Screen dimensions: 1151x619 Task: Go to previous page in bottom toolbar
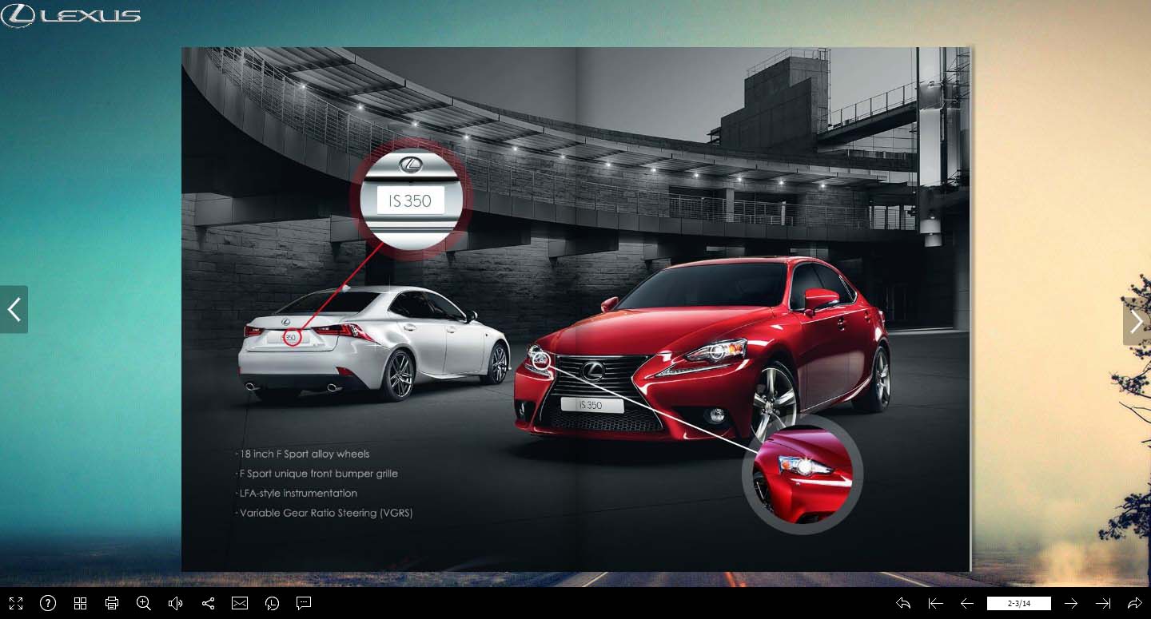pyautogui.click(x=967, y=603)
